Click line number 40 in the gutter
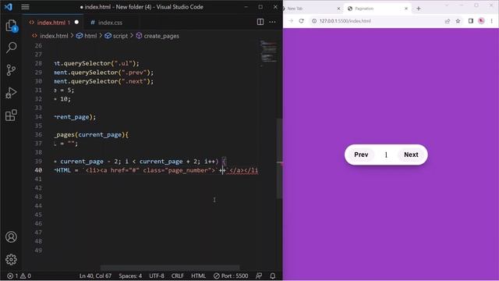 38,170
